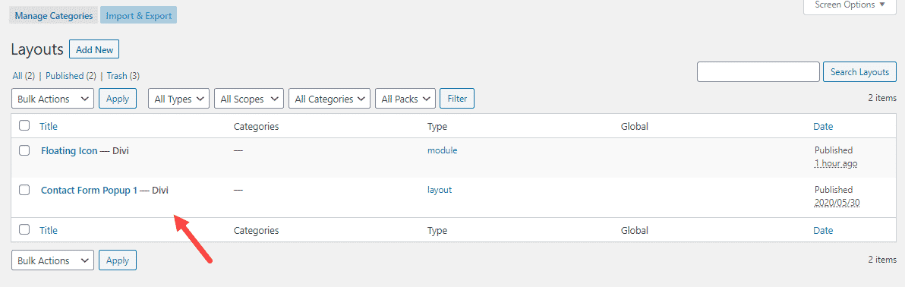Sort by Title in the table header
The height and width of the screenshot is (287, 905).
tap(49, 127)
